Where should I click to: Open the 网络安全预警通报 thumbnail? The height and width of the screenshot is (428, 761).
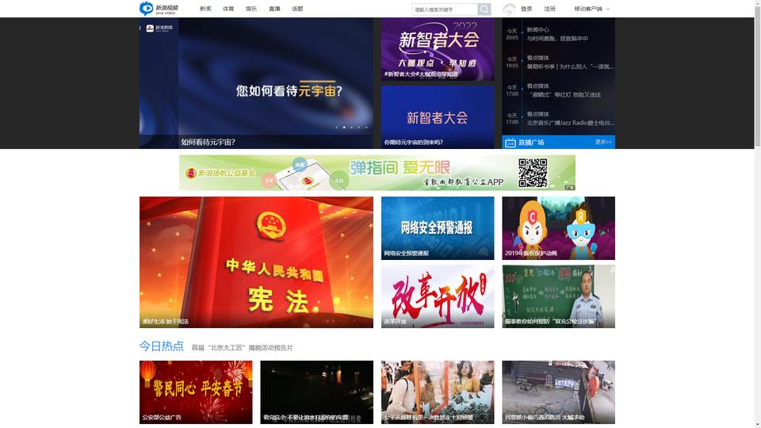tap(438, 228)
